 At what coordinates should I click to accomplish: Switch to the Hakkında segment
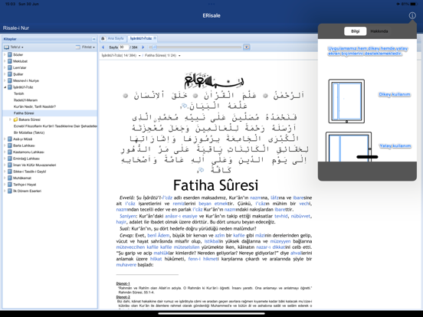(x=379, y=31)
